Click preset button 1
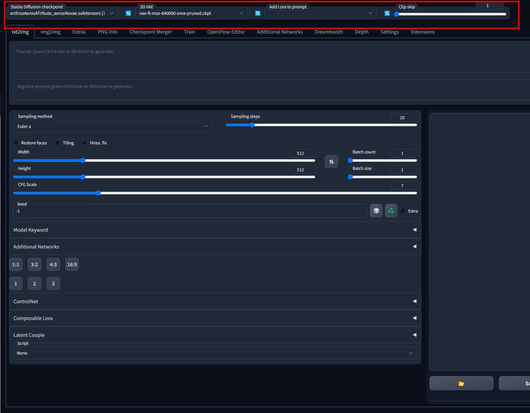Viewport: 530px width, 413px height. 15,283
